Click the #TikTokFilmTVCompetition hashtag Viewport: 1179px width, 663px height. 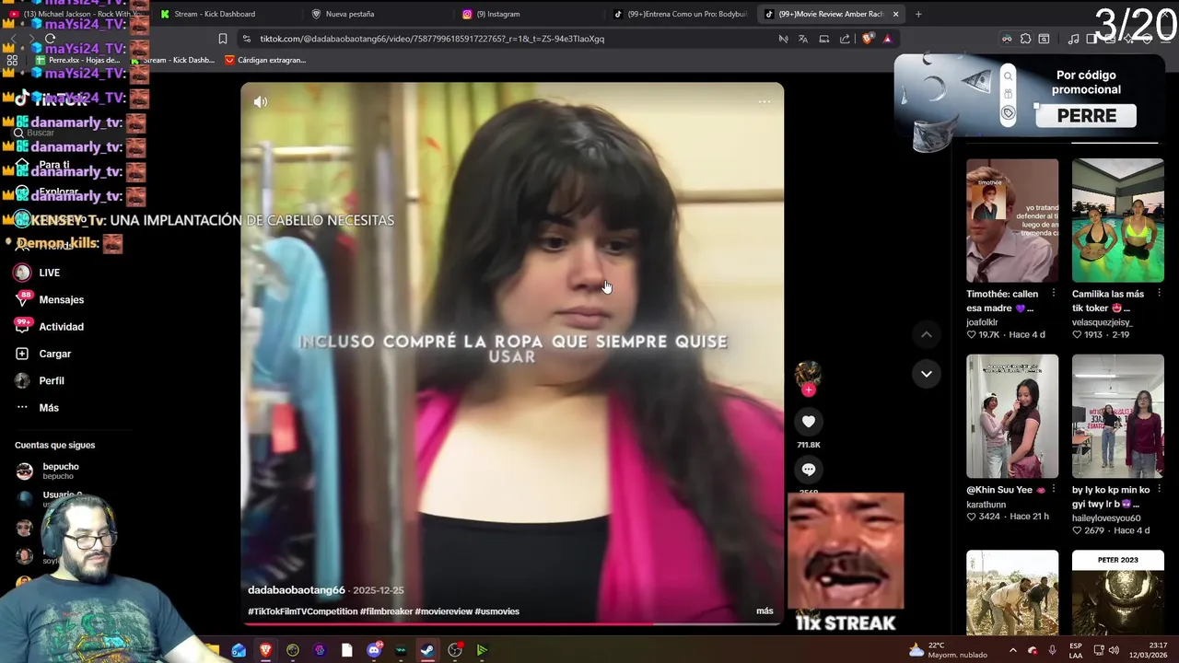[x=302, y=611]
